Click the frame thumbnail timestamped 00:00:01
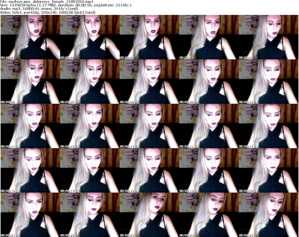Image resolution: width=299 pixels, height=237 pixels. pos(30,37)
